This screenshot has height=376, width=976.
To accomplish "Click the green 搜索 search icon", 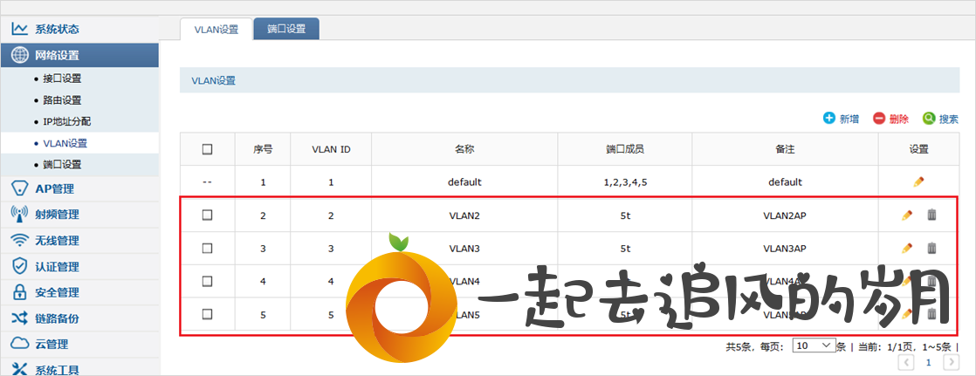I will point(929,119).
